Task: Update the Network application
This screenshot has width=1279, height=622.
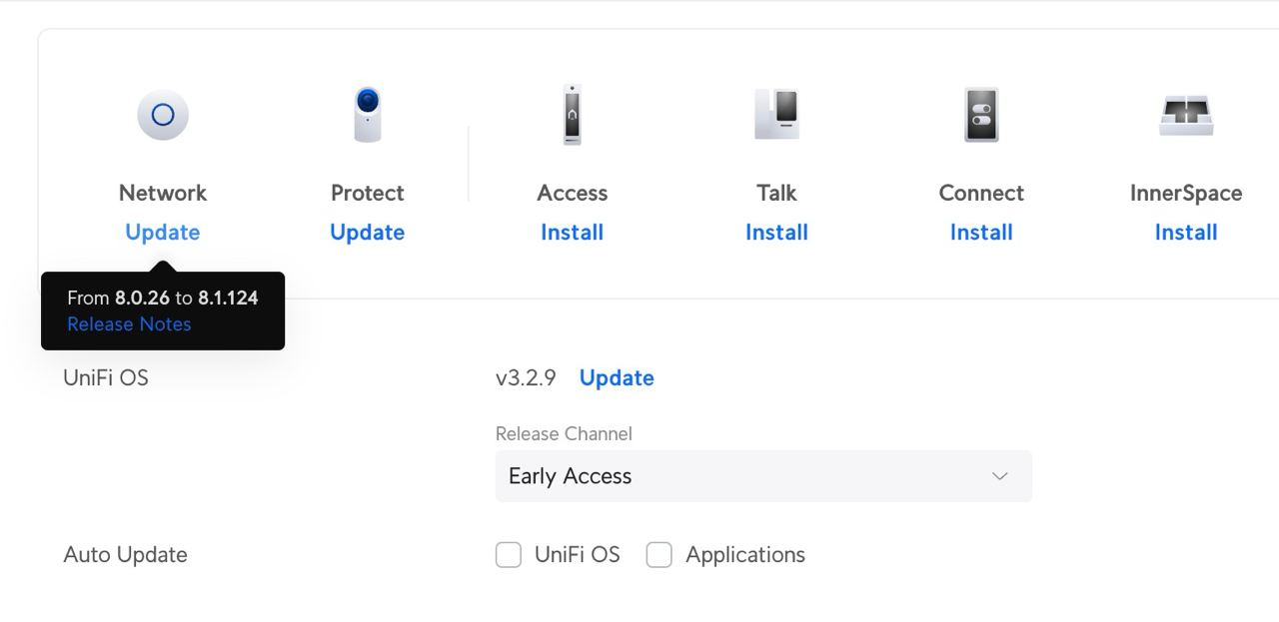Action: (163, 233)
